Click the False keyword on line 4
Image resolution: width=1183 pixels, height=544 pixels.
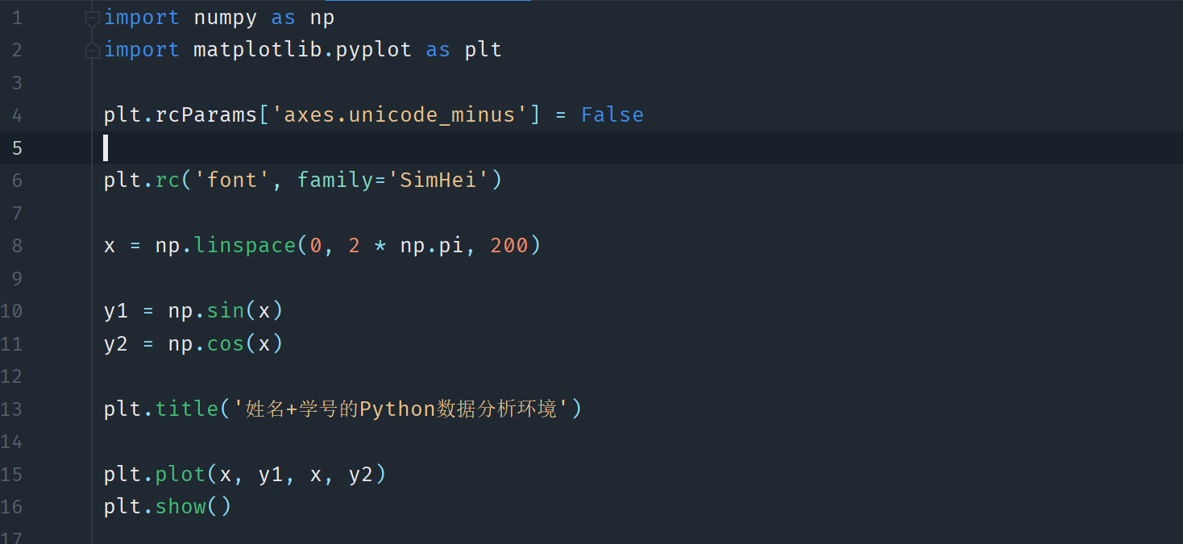[x=612, y=115]
